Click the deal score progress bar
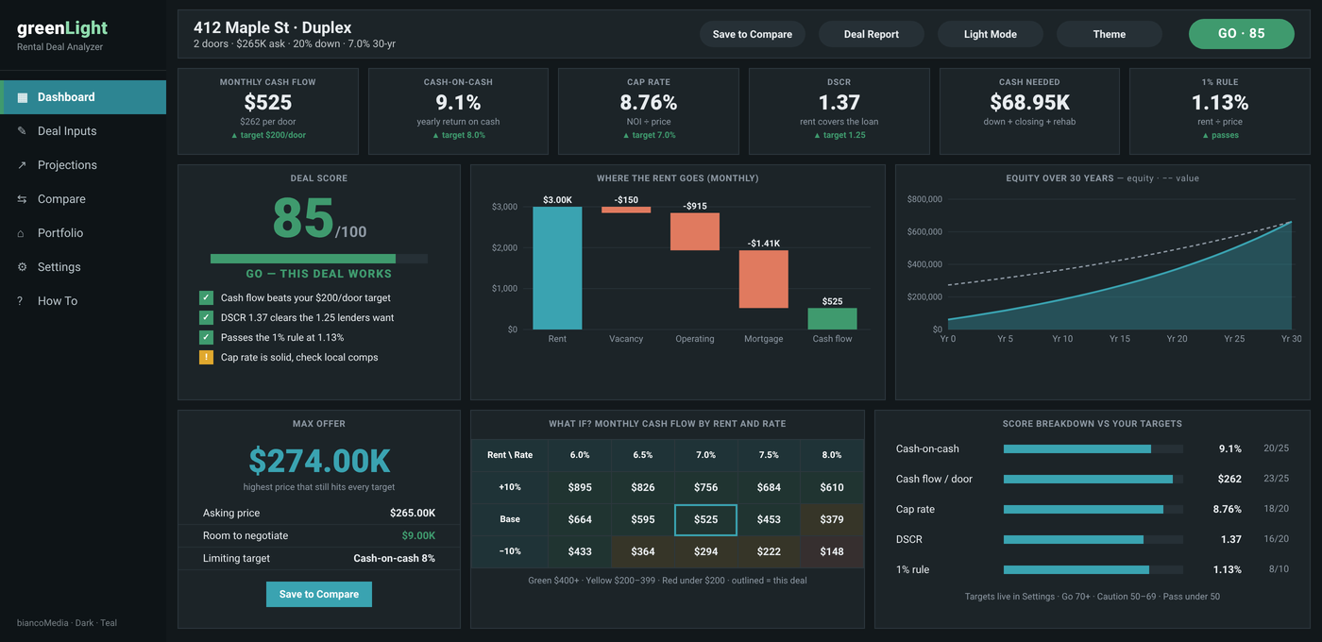The height and width of the screenshot is (642, 1322). click(x=319, y=259)
